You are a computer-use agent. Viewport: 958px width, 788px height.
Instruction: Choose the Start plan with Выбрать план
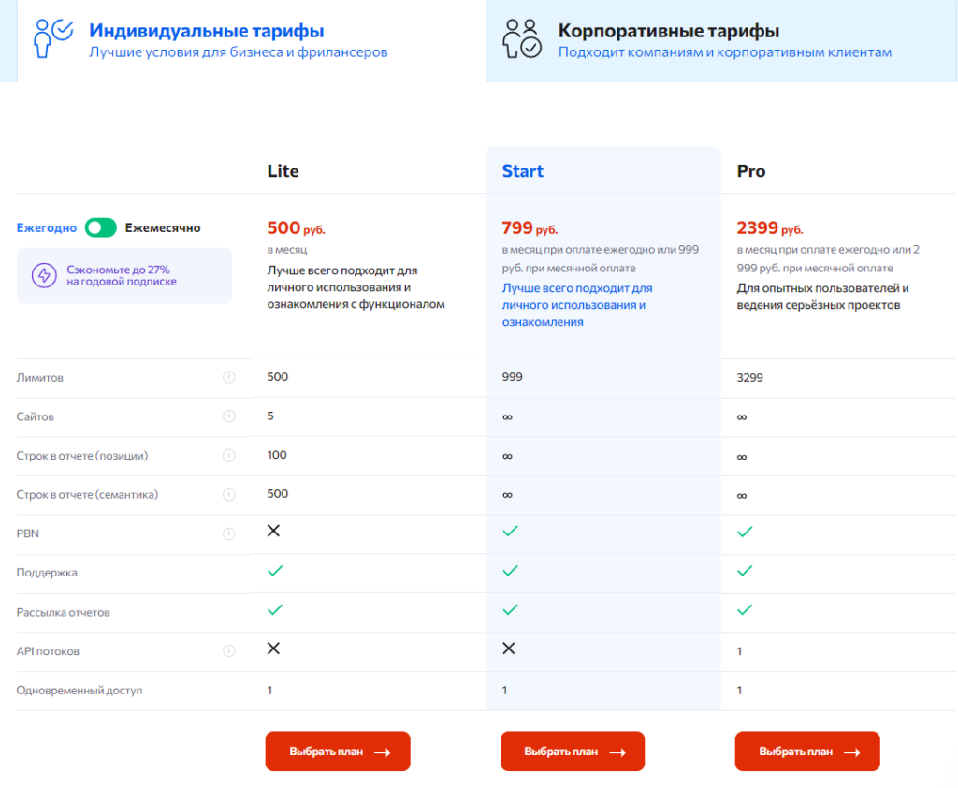573,752
